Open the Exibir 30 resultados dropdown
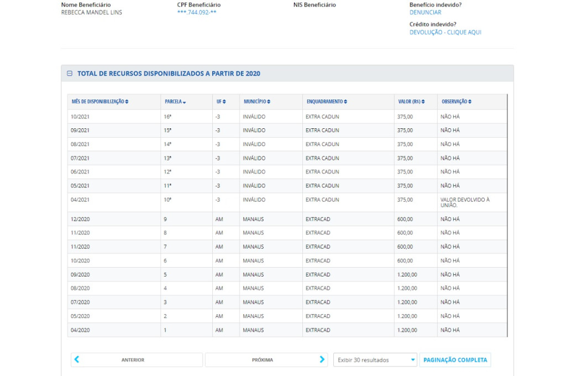The image size is (566, 376). tap(375, 360)
